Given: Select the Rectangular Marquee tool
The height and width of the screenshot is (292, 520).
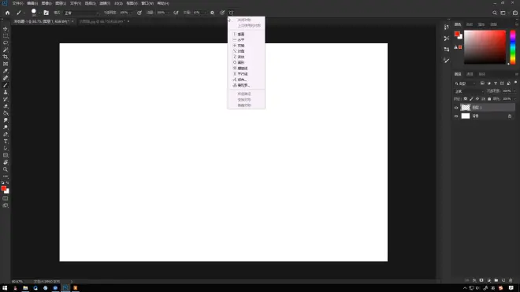Looking at the screenshot, I should point(6,35).
